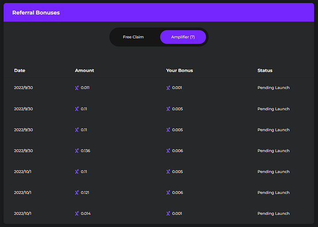
Task: Click token icon beside last 0.001 bonus
Action: (168, 213)
